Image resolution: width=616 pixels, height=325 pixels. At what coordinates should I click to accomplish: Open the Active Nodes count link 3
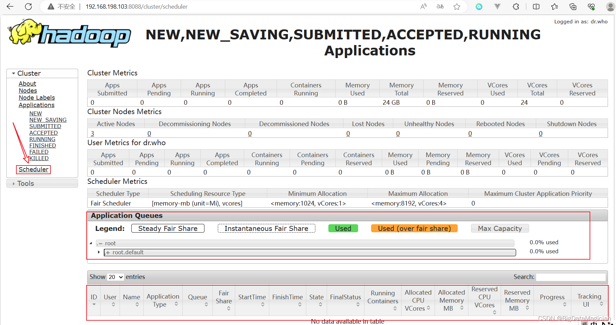[x=93, y=133]
